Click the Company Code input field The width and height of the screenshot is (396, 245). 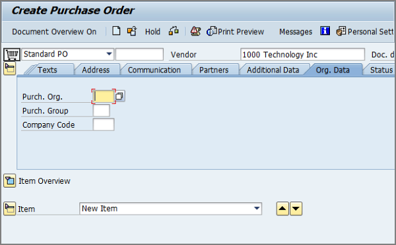[x=104, y=124]
